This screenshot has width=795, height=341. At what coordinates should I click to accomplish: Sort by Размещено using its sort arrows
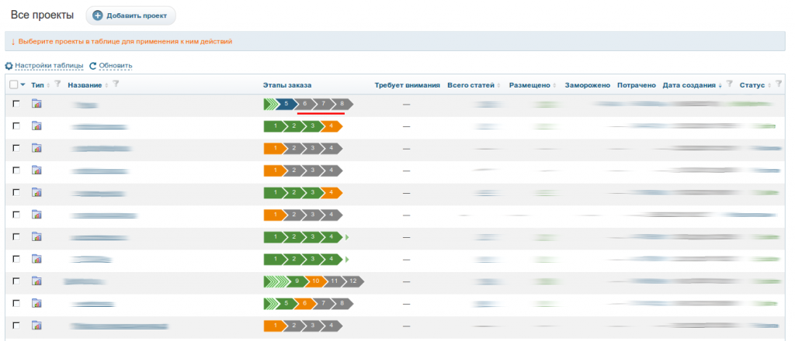[x=554, y=85]
